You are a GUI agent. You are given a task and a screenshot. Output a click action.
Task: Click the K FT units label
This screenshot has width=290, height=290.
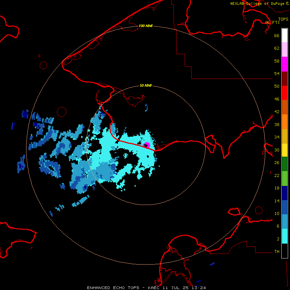(272, 22)
